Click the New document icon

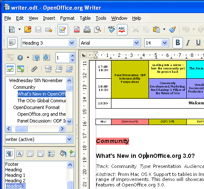coord(12,29)
